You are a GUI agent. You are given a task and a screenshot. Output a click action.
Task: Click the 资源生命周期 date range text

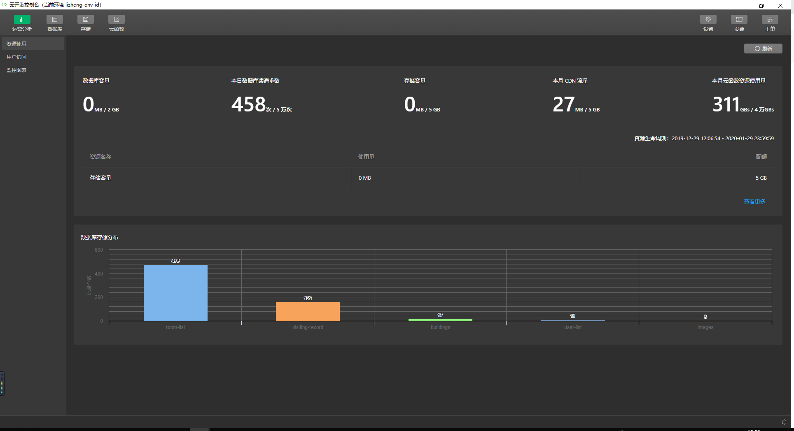click(704, 138)
